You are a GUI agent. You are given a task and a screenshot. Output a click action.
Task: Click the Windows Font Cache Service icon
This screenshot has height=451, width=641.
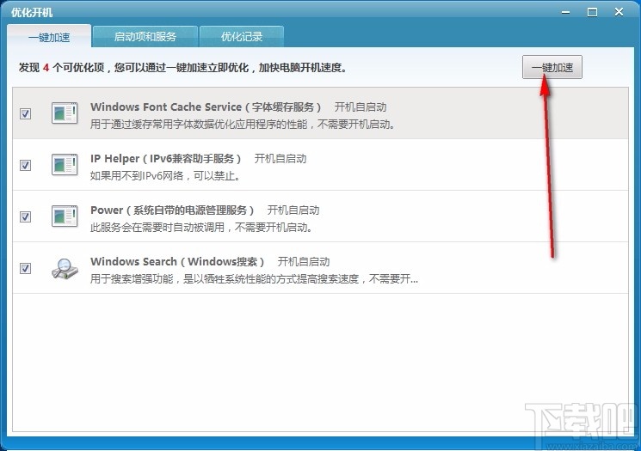point(65,113)
